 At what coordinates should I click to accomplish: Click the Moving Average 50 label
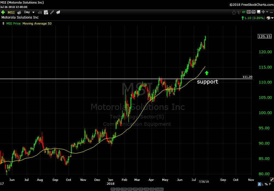(37, 23)
